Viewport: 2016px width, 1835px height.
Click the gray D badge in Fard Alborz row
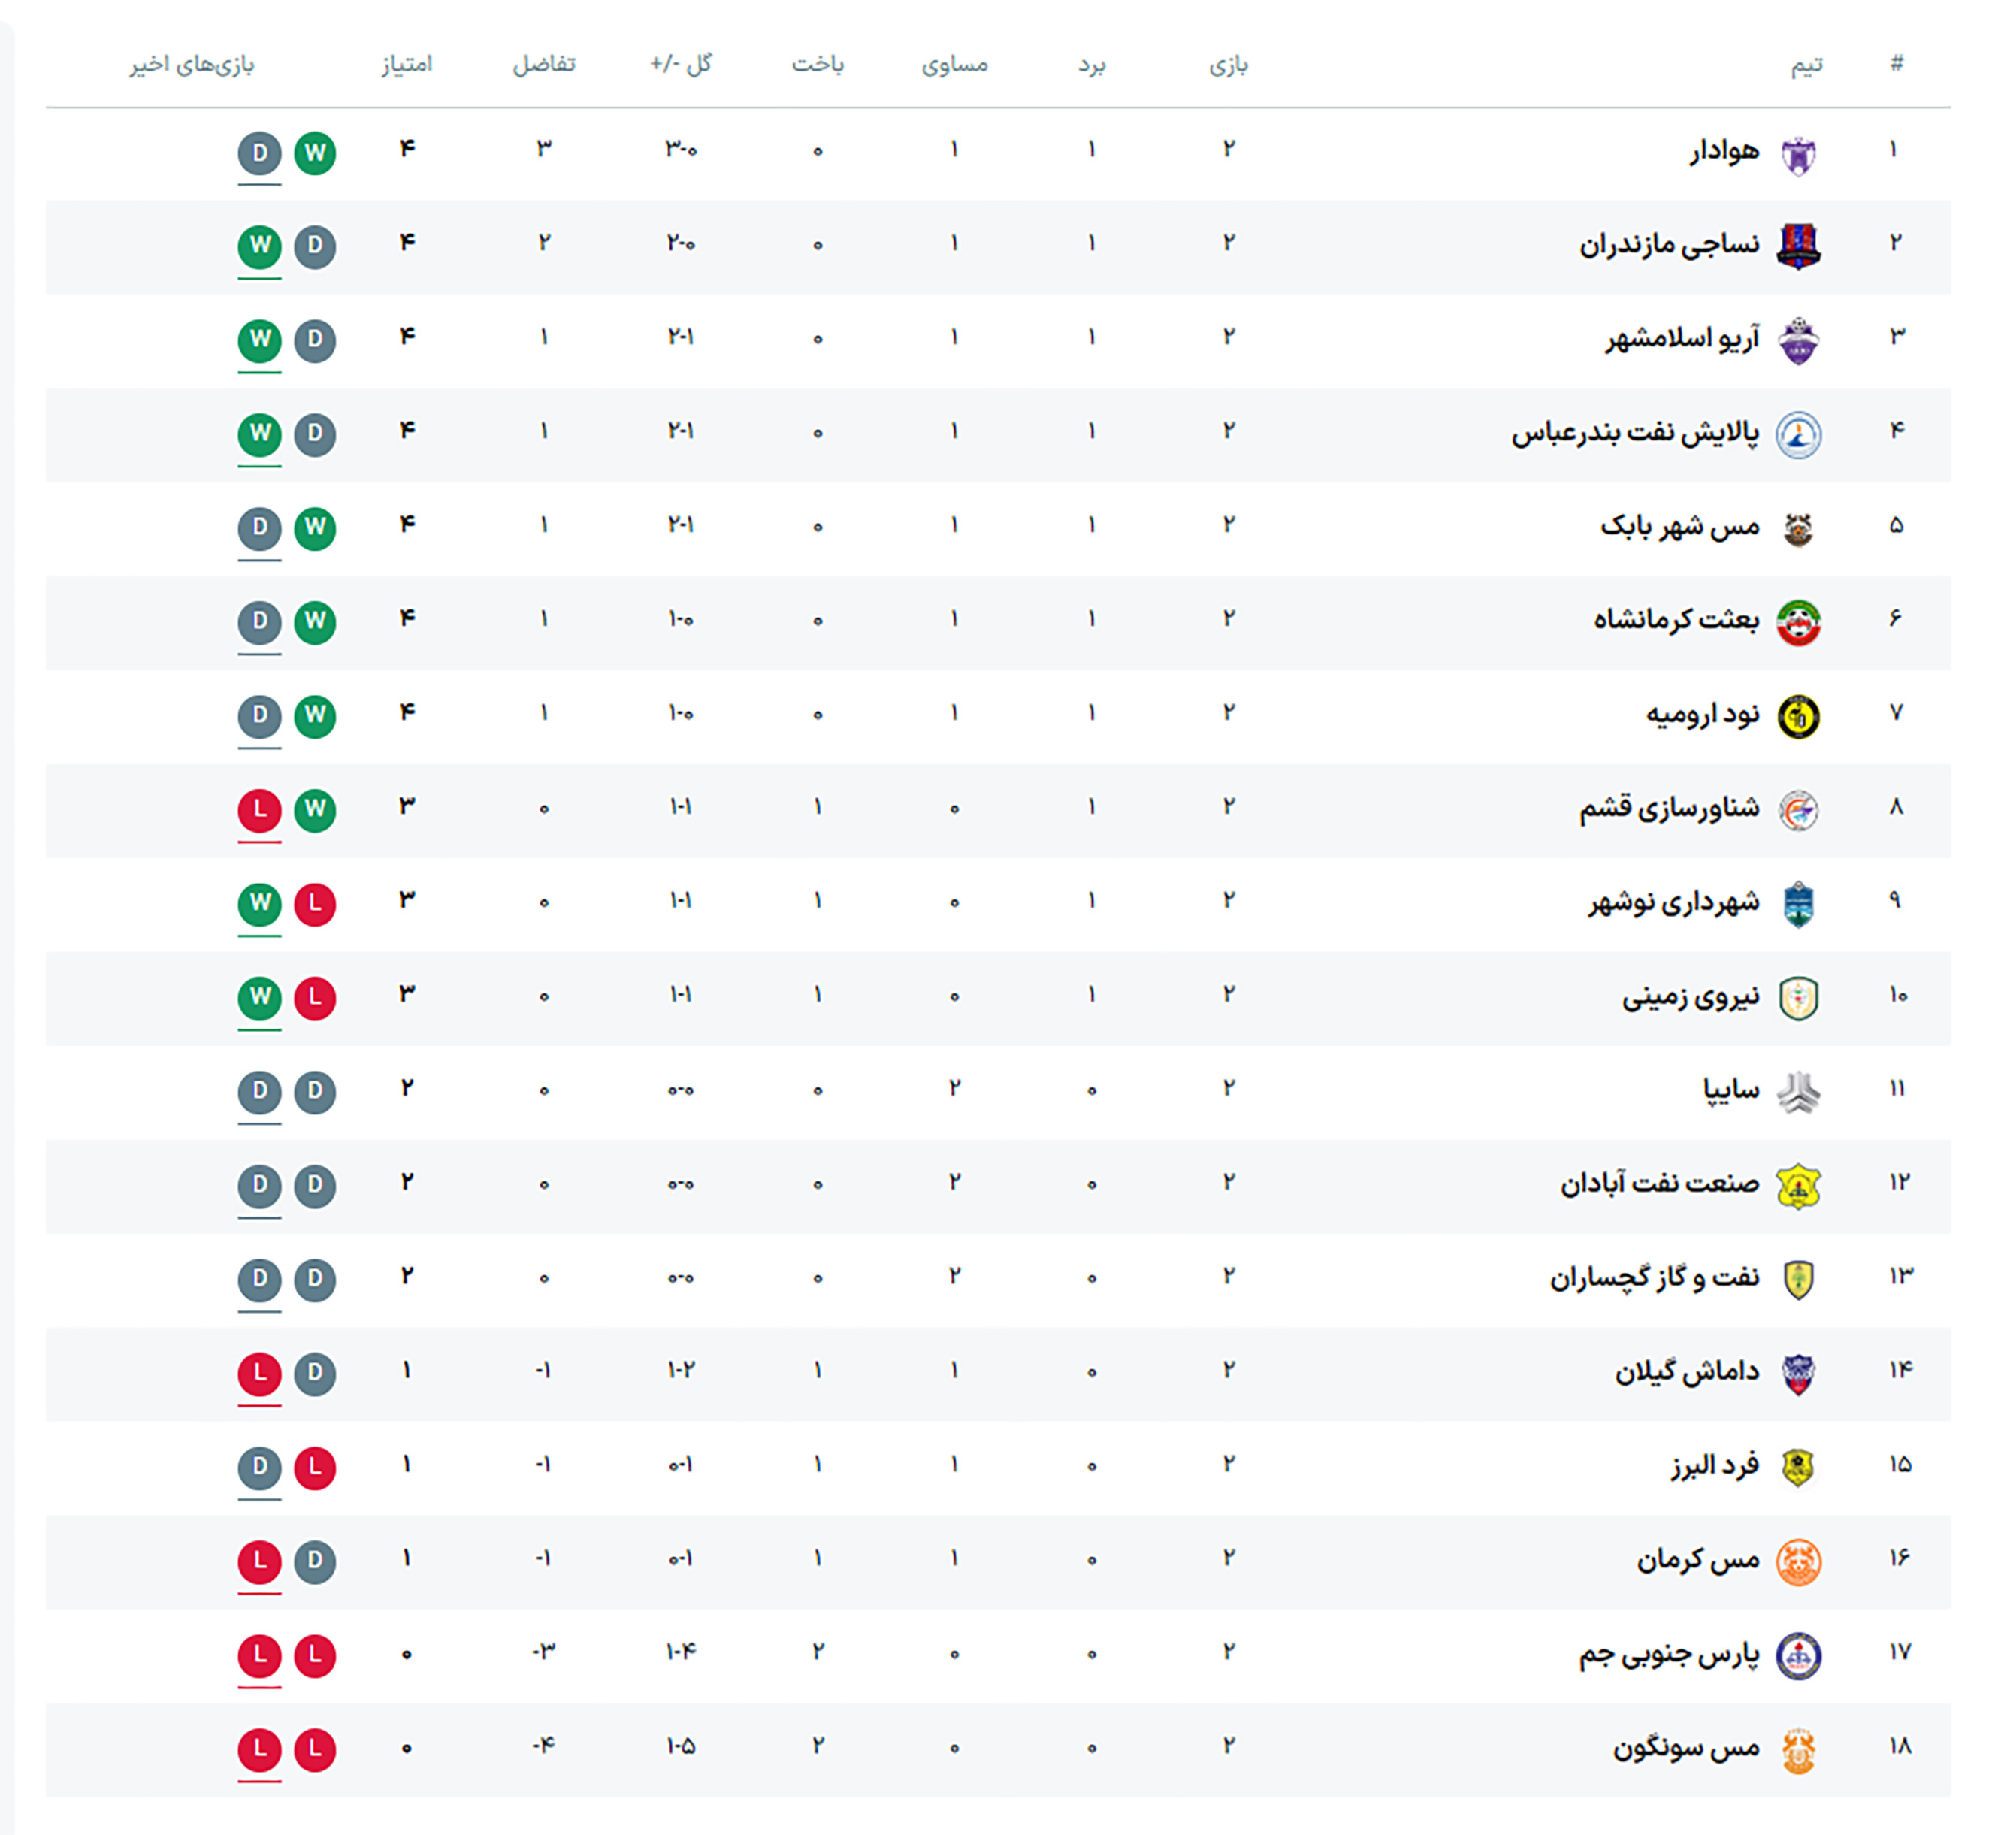259,1467
